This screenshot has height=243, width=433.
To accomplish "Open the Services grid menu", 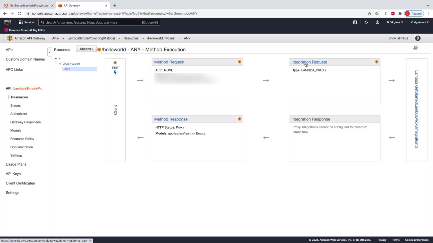I will [x=27, y=22].
